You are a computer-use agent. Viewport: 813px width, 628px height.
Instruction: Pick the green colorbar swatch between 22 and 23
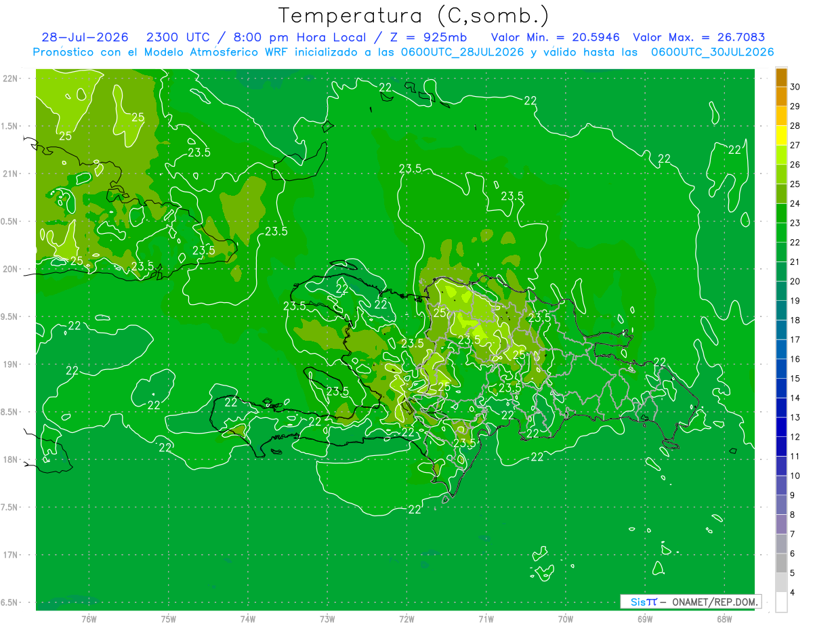pos(781,233)
